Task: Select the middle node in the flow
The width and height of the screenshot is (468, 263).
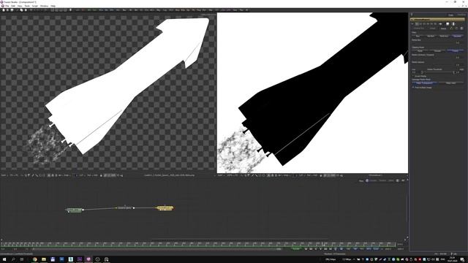Action: tap(125, 207)
